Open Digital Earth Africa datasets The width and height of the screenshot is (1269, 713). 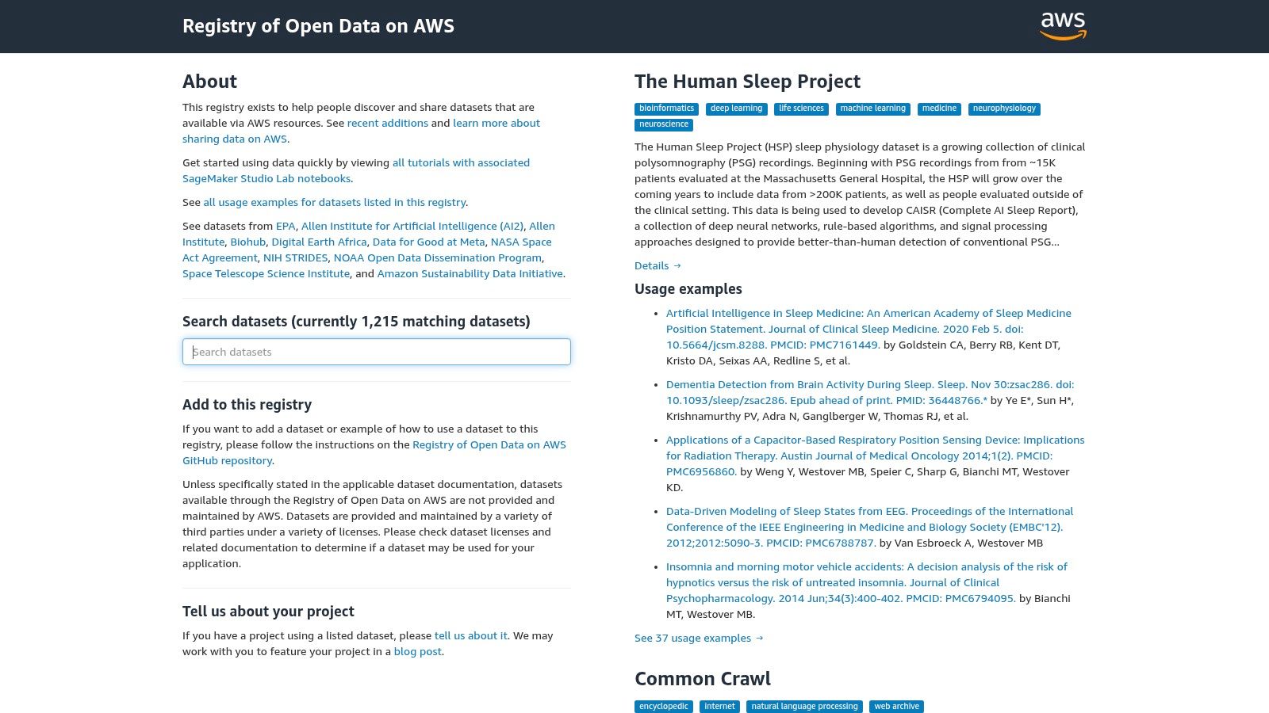click(x=319, y=242)
